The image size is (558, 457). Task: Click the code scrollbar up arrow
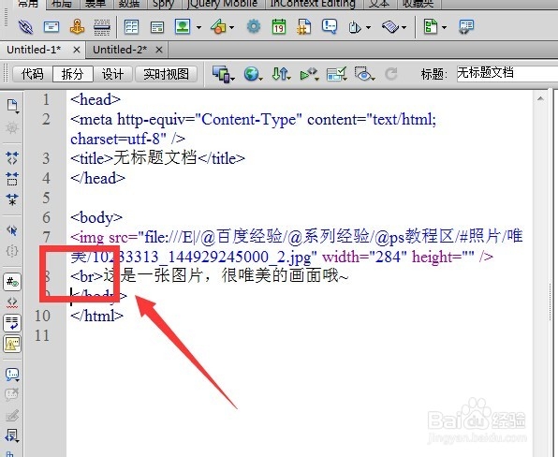[x=540, y=98]
